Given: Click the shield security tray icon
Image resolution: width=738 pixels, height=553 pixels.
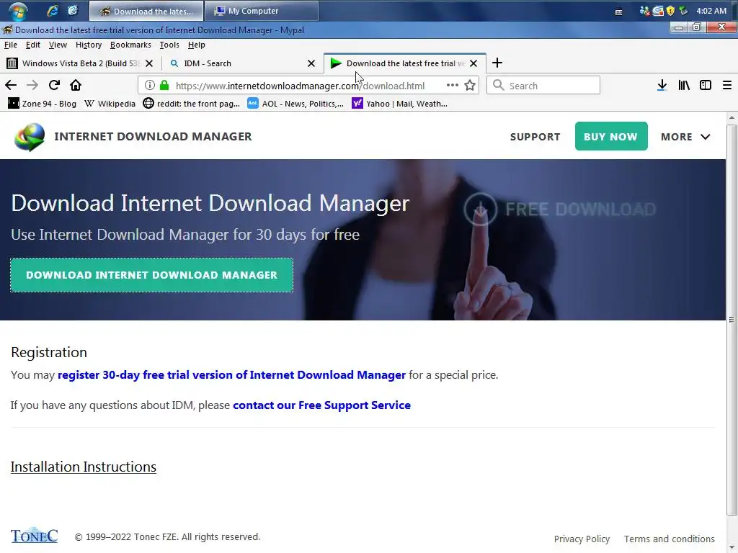Looking at the screenshot, I should coord(671,10).
